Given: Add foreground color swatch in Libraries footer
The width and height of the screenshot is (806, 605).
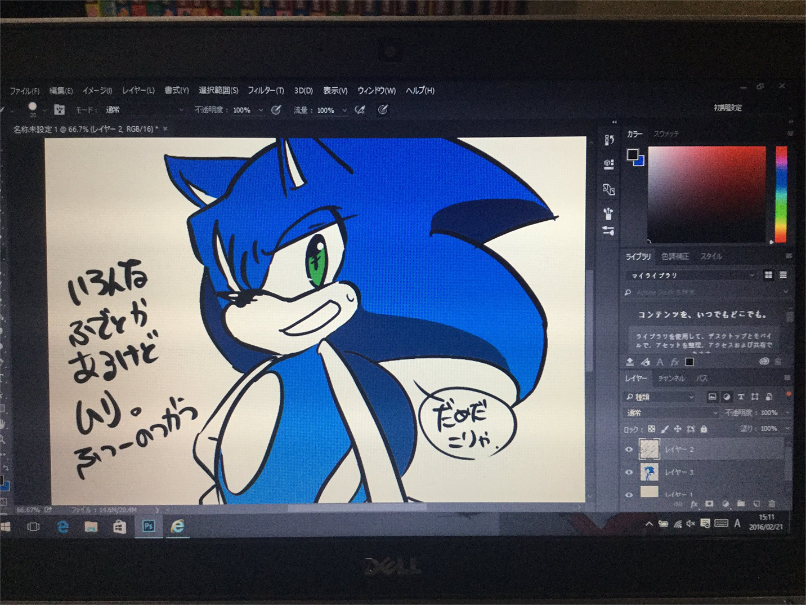Looking at the screenshot, I should click(689, 362).
